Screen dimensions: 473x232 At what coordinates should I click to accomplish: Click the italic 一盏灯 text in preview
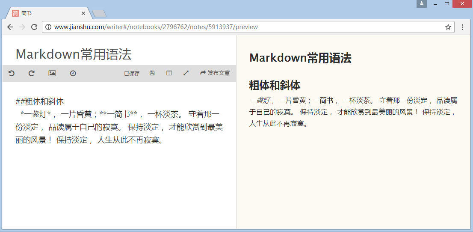tap(260, 101)
